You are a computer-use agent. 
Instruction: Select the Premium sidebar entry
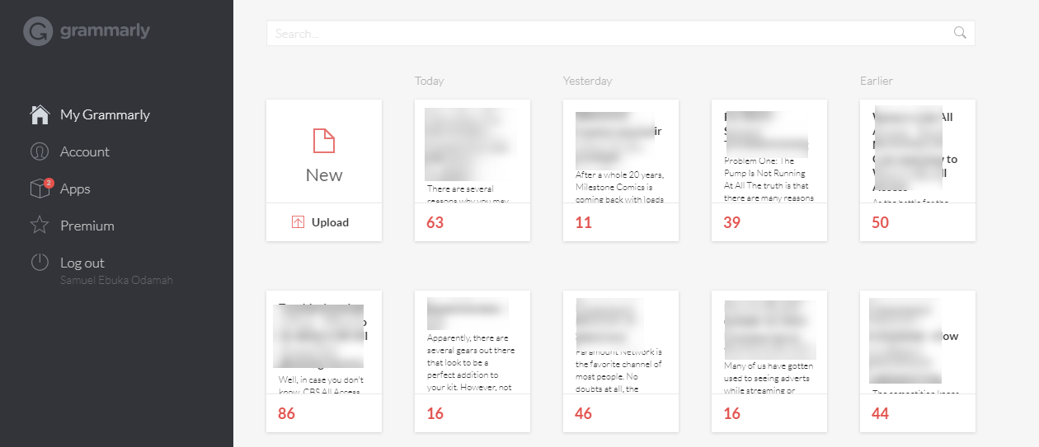click(87, 226)
